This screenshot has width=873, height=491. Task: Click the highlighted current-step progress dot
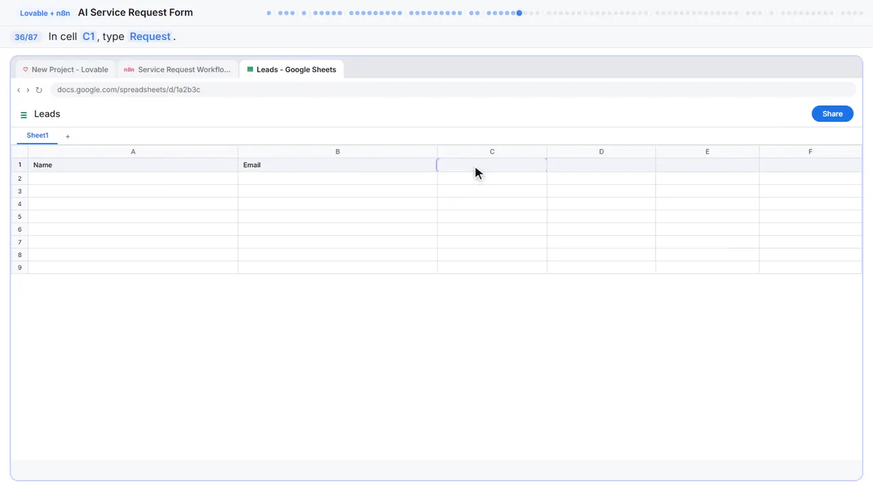pyautogui.click(x=520, y=12)
